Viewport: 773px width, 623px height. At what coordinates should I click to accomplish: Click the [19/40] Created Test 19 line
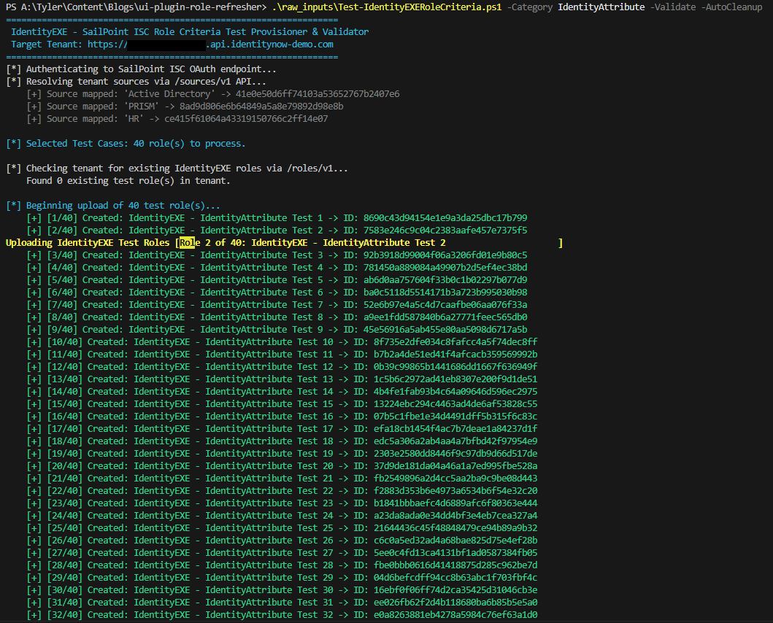282,454
